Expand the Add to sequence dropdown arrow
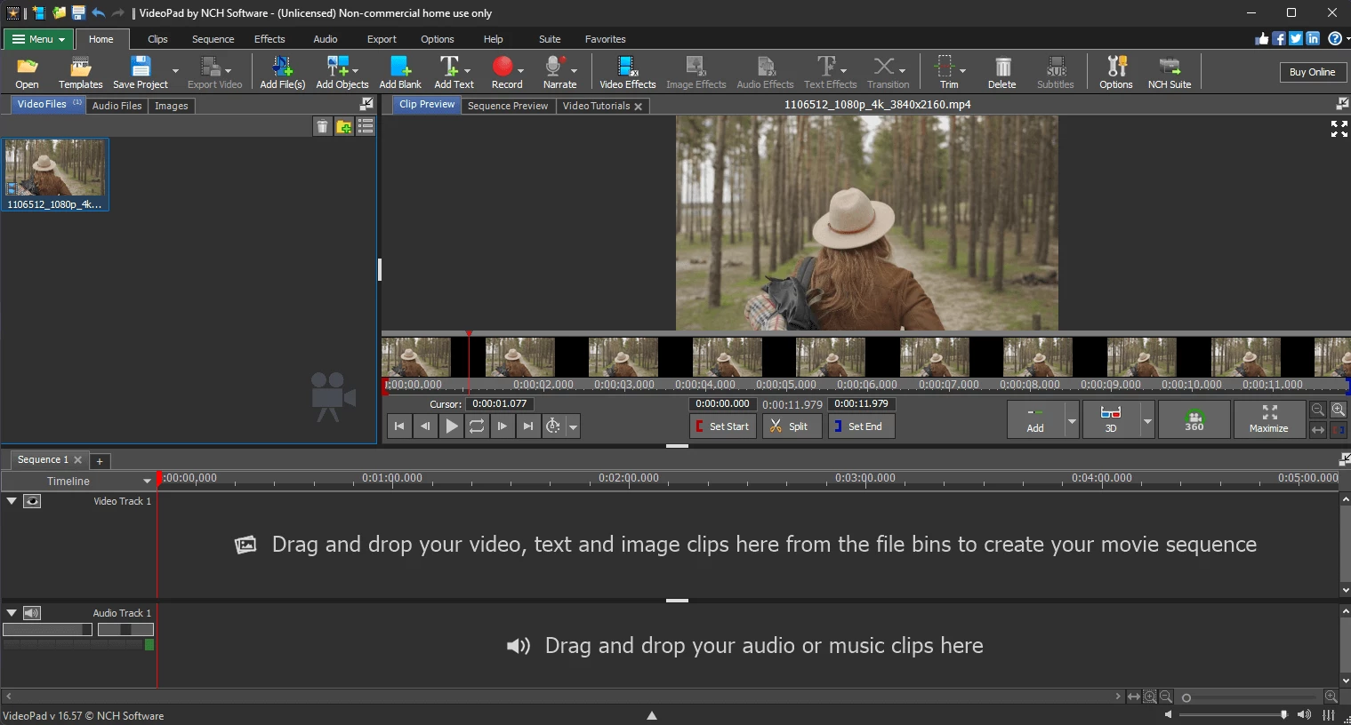 [1072, 420]
